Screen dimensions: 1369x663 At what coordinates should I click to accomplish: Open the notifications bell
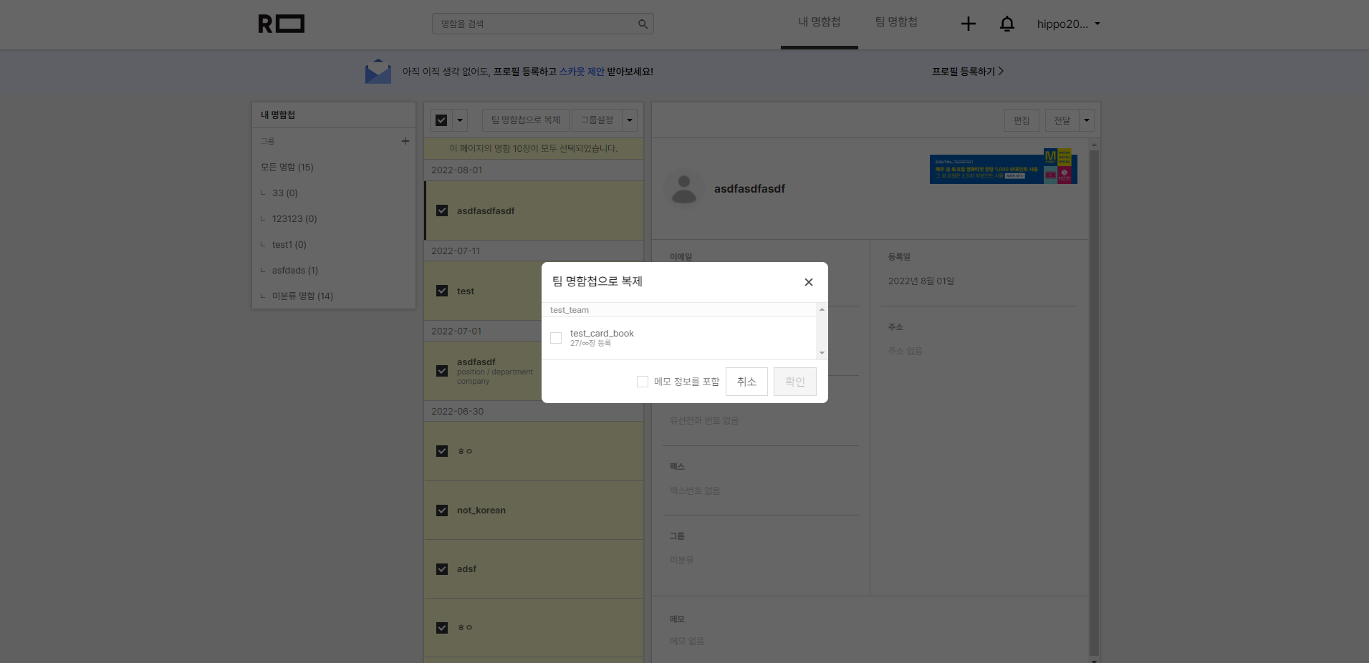pyautogui.click(x=1007, y=24)
